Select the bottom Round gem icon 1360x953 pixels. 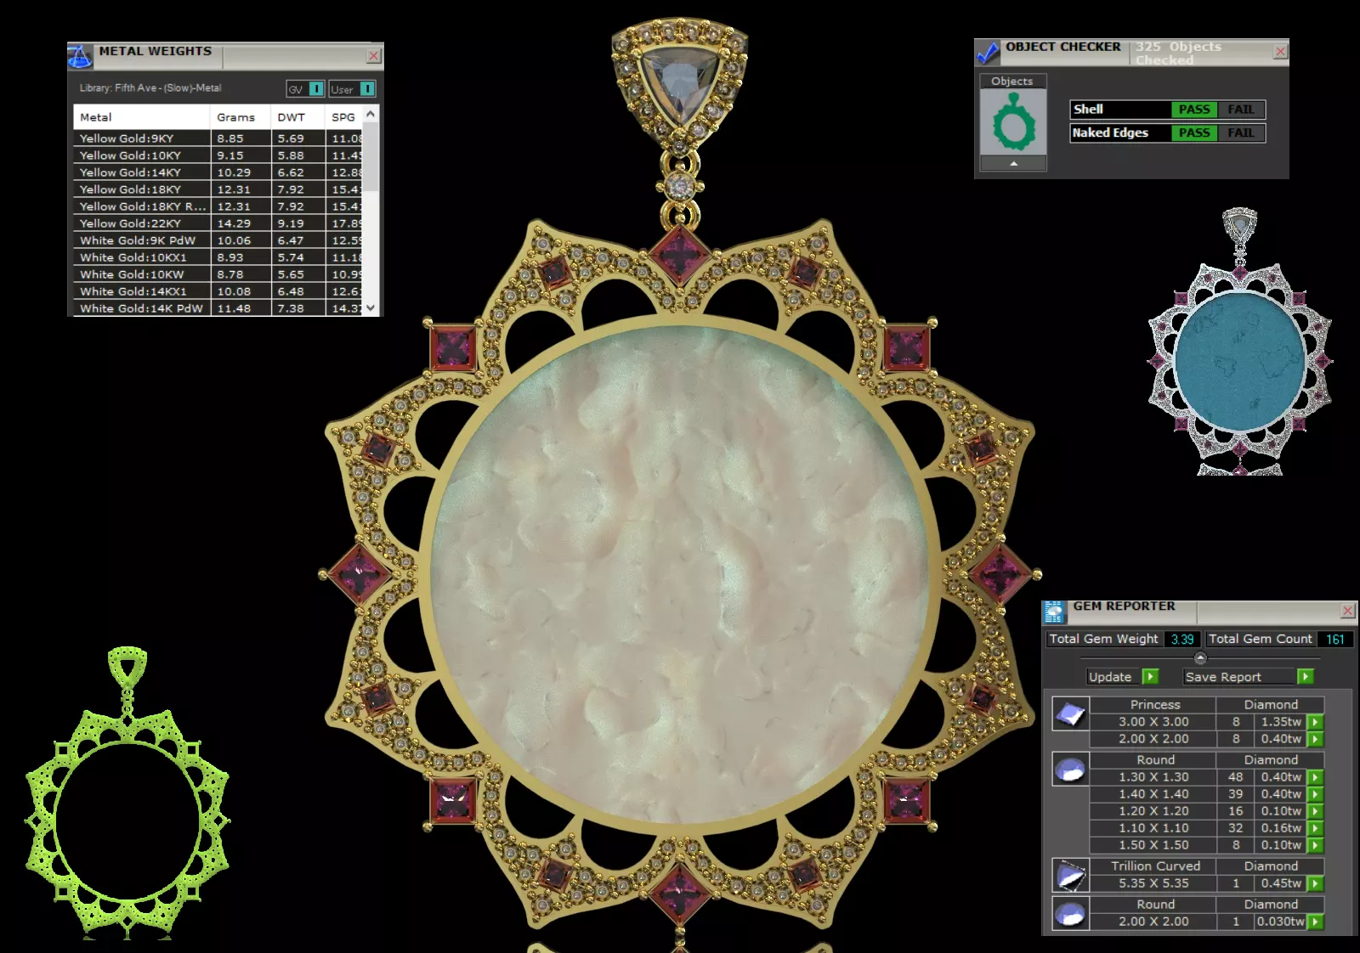tap(1070, 914)
